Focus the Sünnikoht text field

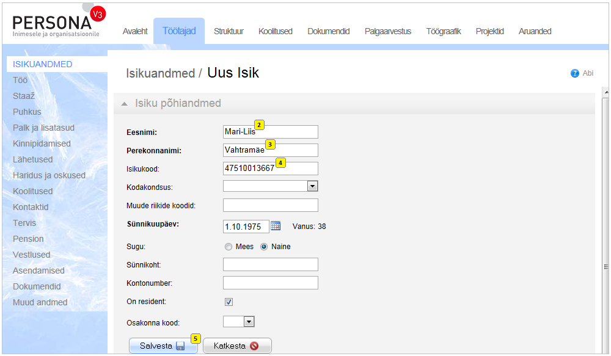point(270,264)
